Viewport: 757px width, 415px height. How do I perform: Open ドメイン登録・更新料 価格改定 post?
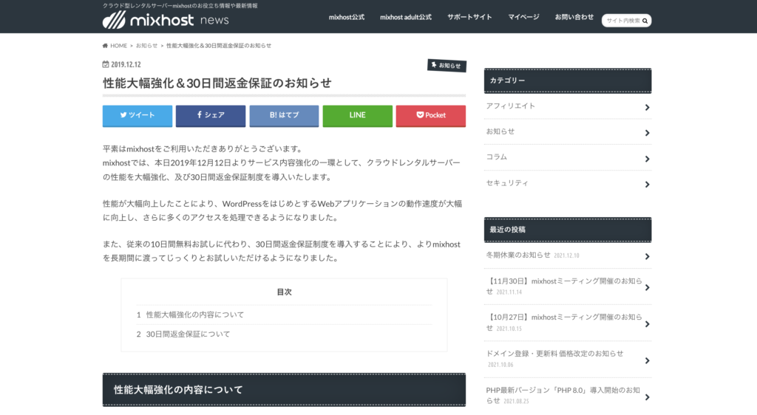(554, 354)
